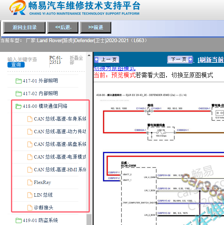Click 切换为原图模式 link
Viewport: 224px width, 225px height.
pos(114,69)
